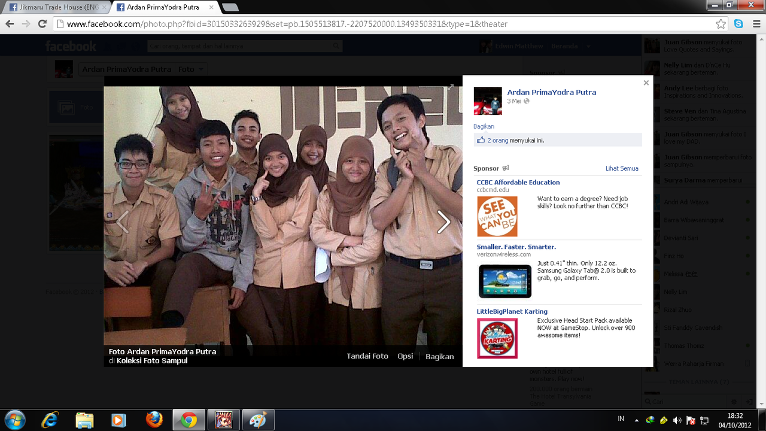Open a new Chrome tab

coord(230,8)
